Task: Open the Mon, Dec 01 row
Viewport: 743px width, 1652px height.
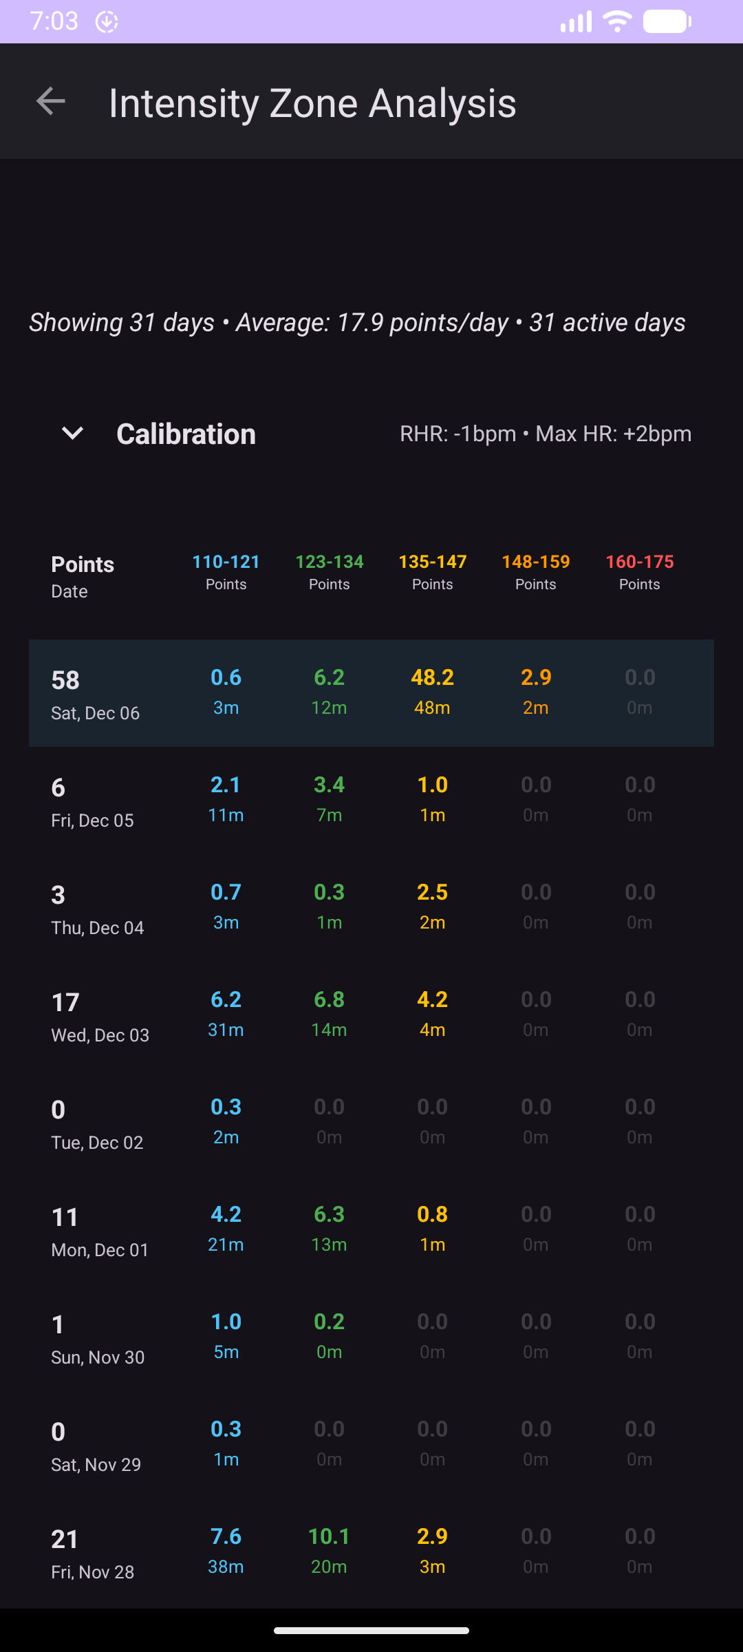Action: pyautogui.click(x=371, y=1230)
